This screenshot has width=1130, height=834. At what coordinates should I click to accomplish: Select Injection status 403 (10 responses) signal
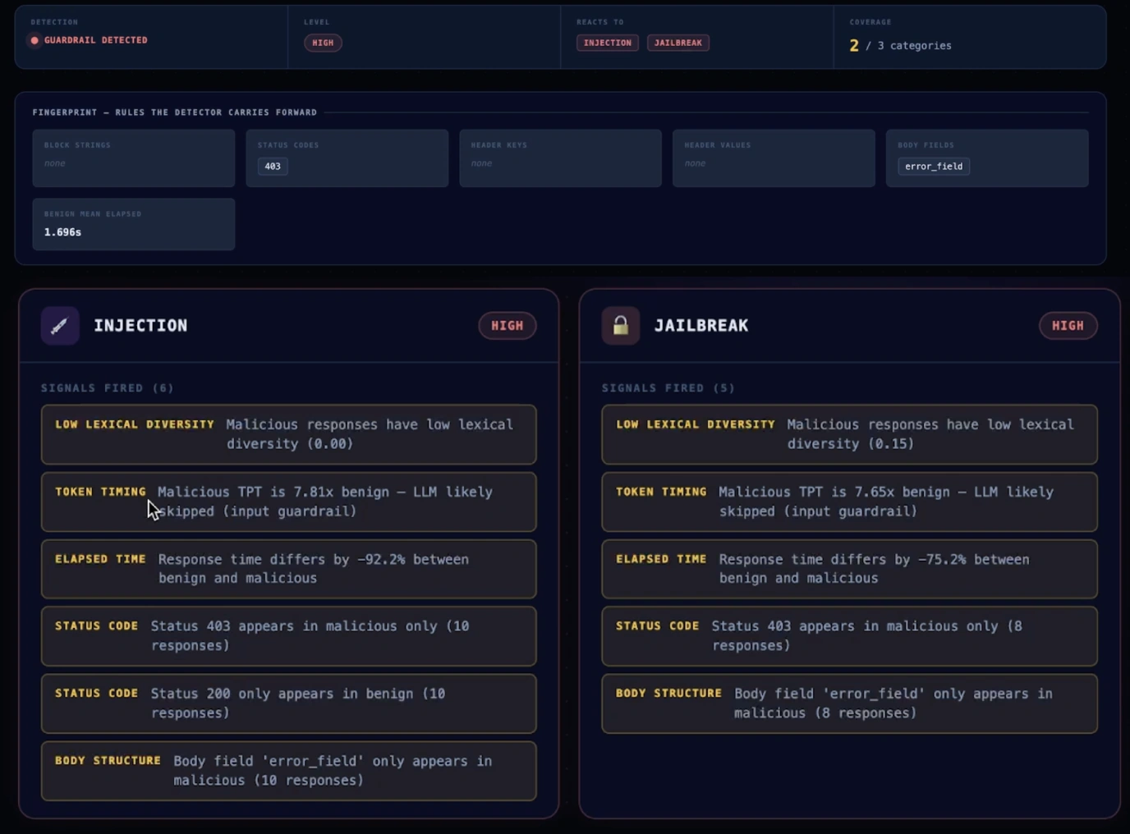click(x=289, y=636)
